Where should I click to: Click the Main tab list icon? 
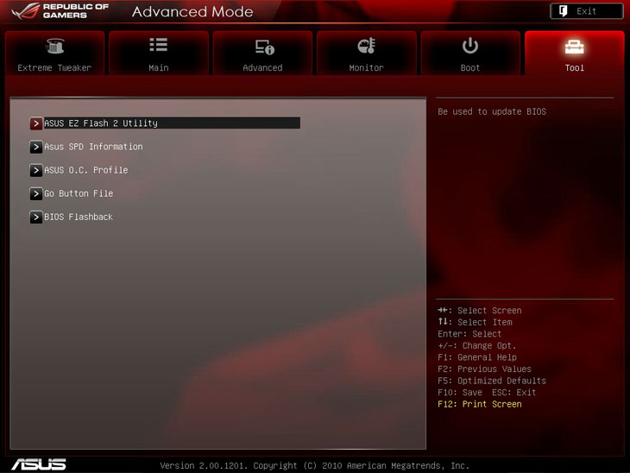159,46
